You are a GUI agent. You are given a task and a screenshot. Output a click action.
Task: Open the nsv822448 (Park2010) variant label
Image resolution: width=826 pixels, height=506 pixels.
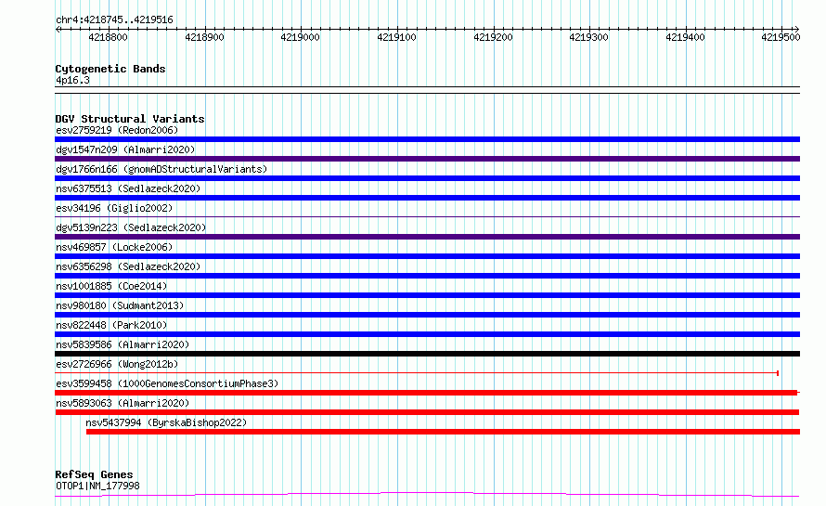(x=111, y=325)
